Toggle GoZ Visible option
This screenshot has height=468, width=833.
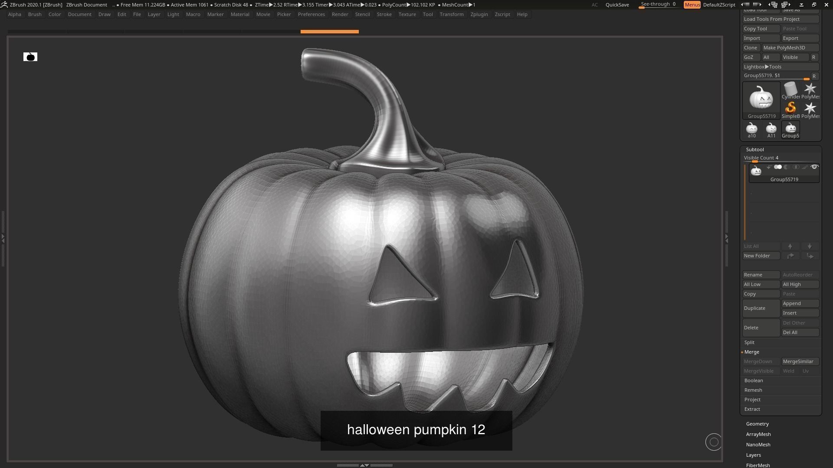795,57
